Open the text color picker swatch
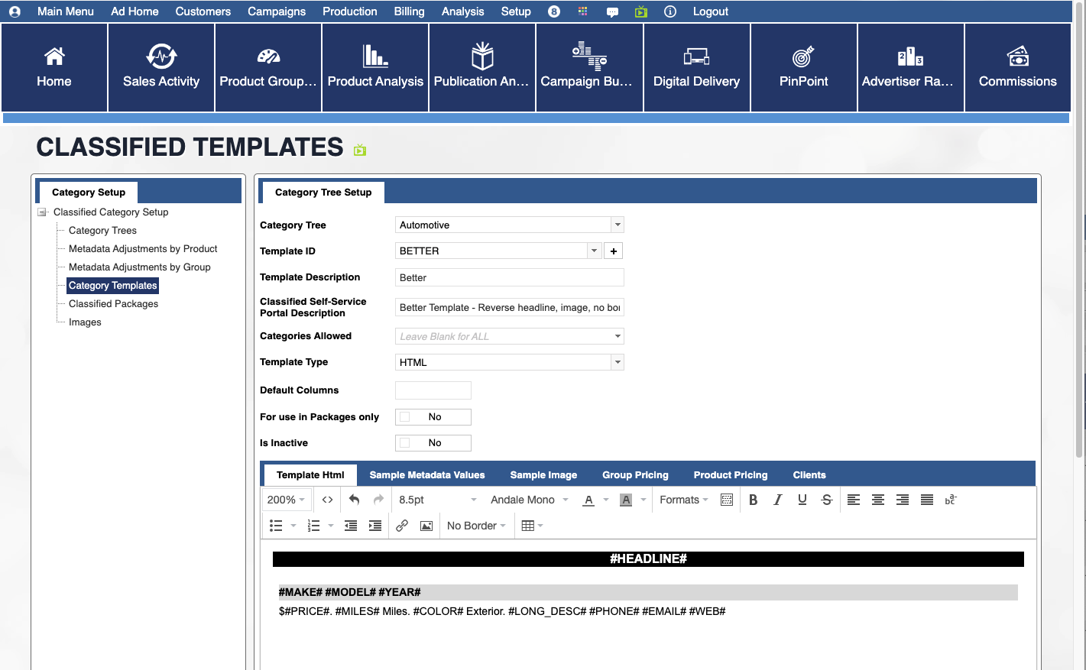The width and height of the screenshot is (1086, 670). pos(588,500)
